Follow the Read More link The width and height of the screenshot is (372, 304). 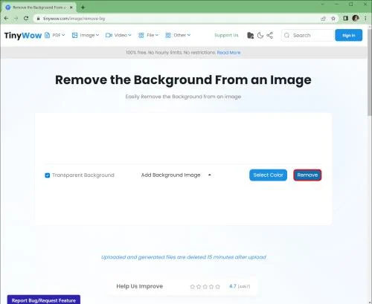pyautogui.click(x=228, y=53)
